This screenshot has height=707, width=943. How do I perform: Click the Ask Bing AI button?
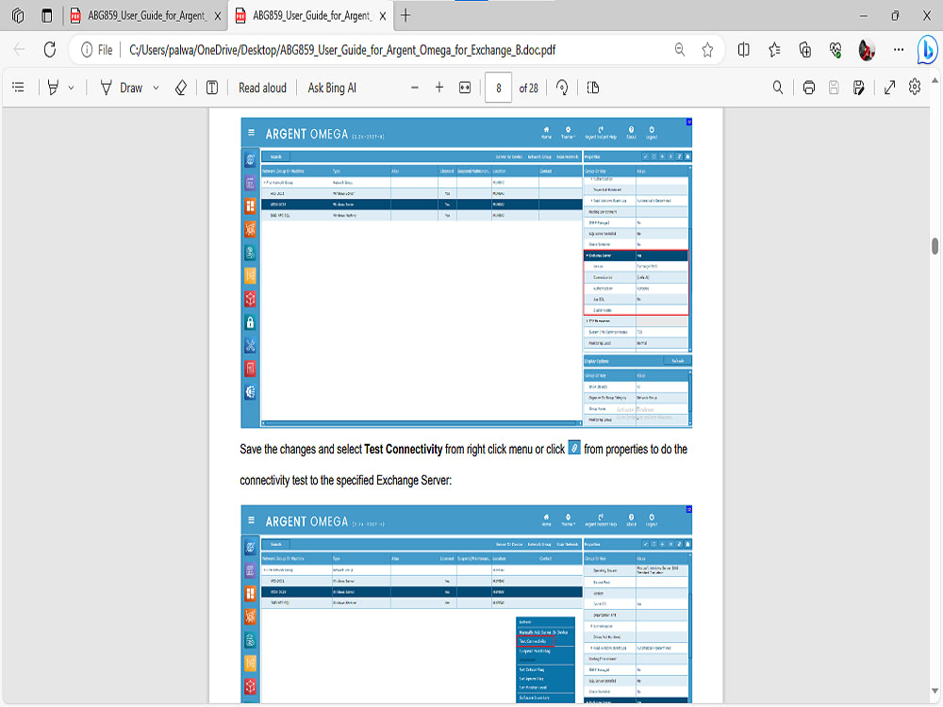(330, 87)
